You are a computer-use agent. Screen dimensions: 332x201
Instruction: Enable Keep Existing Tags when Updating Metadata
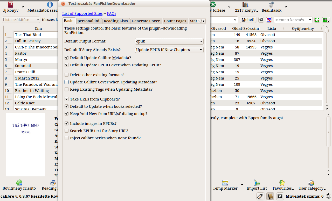click(x=67, y=89)
